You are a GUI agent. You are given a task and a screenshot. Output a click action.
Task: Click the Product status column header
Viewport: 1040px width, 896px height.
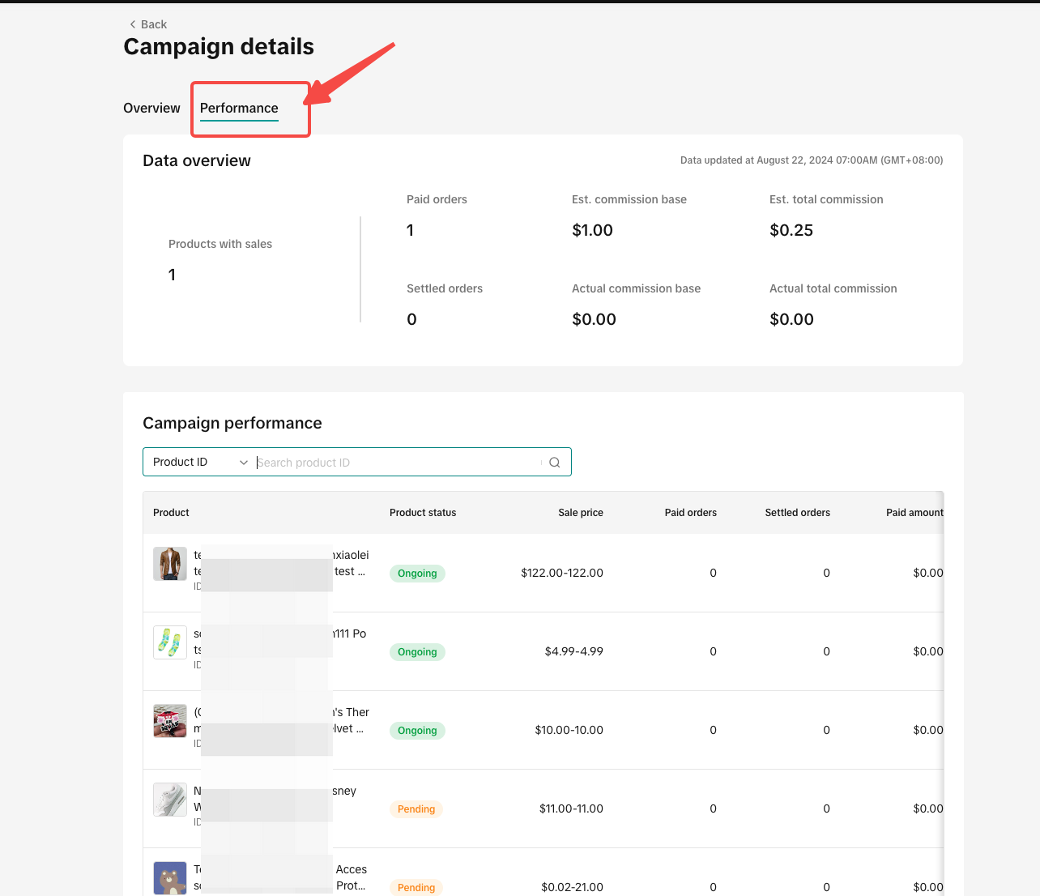click(x=423, y=513)
